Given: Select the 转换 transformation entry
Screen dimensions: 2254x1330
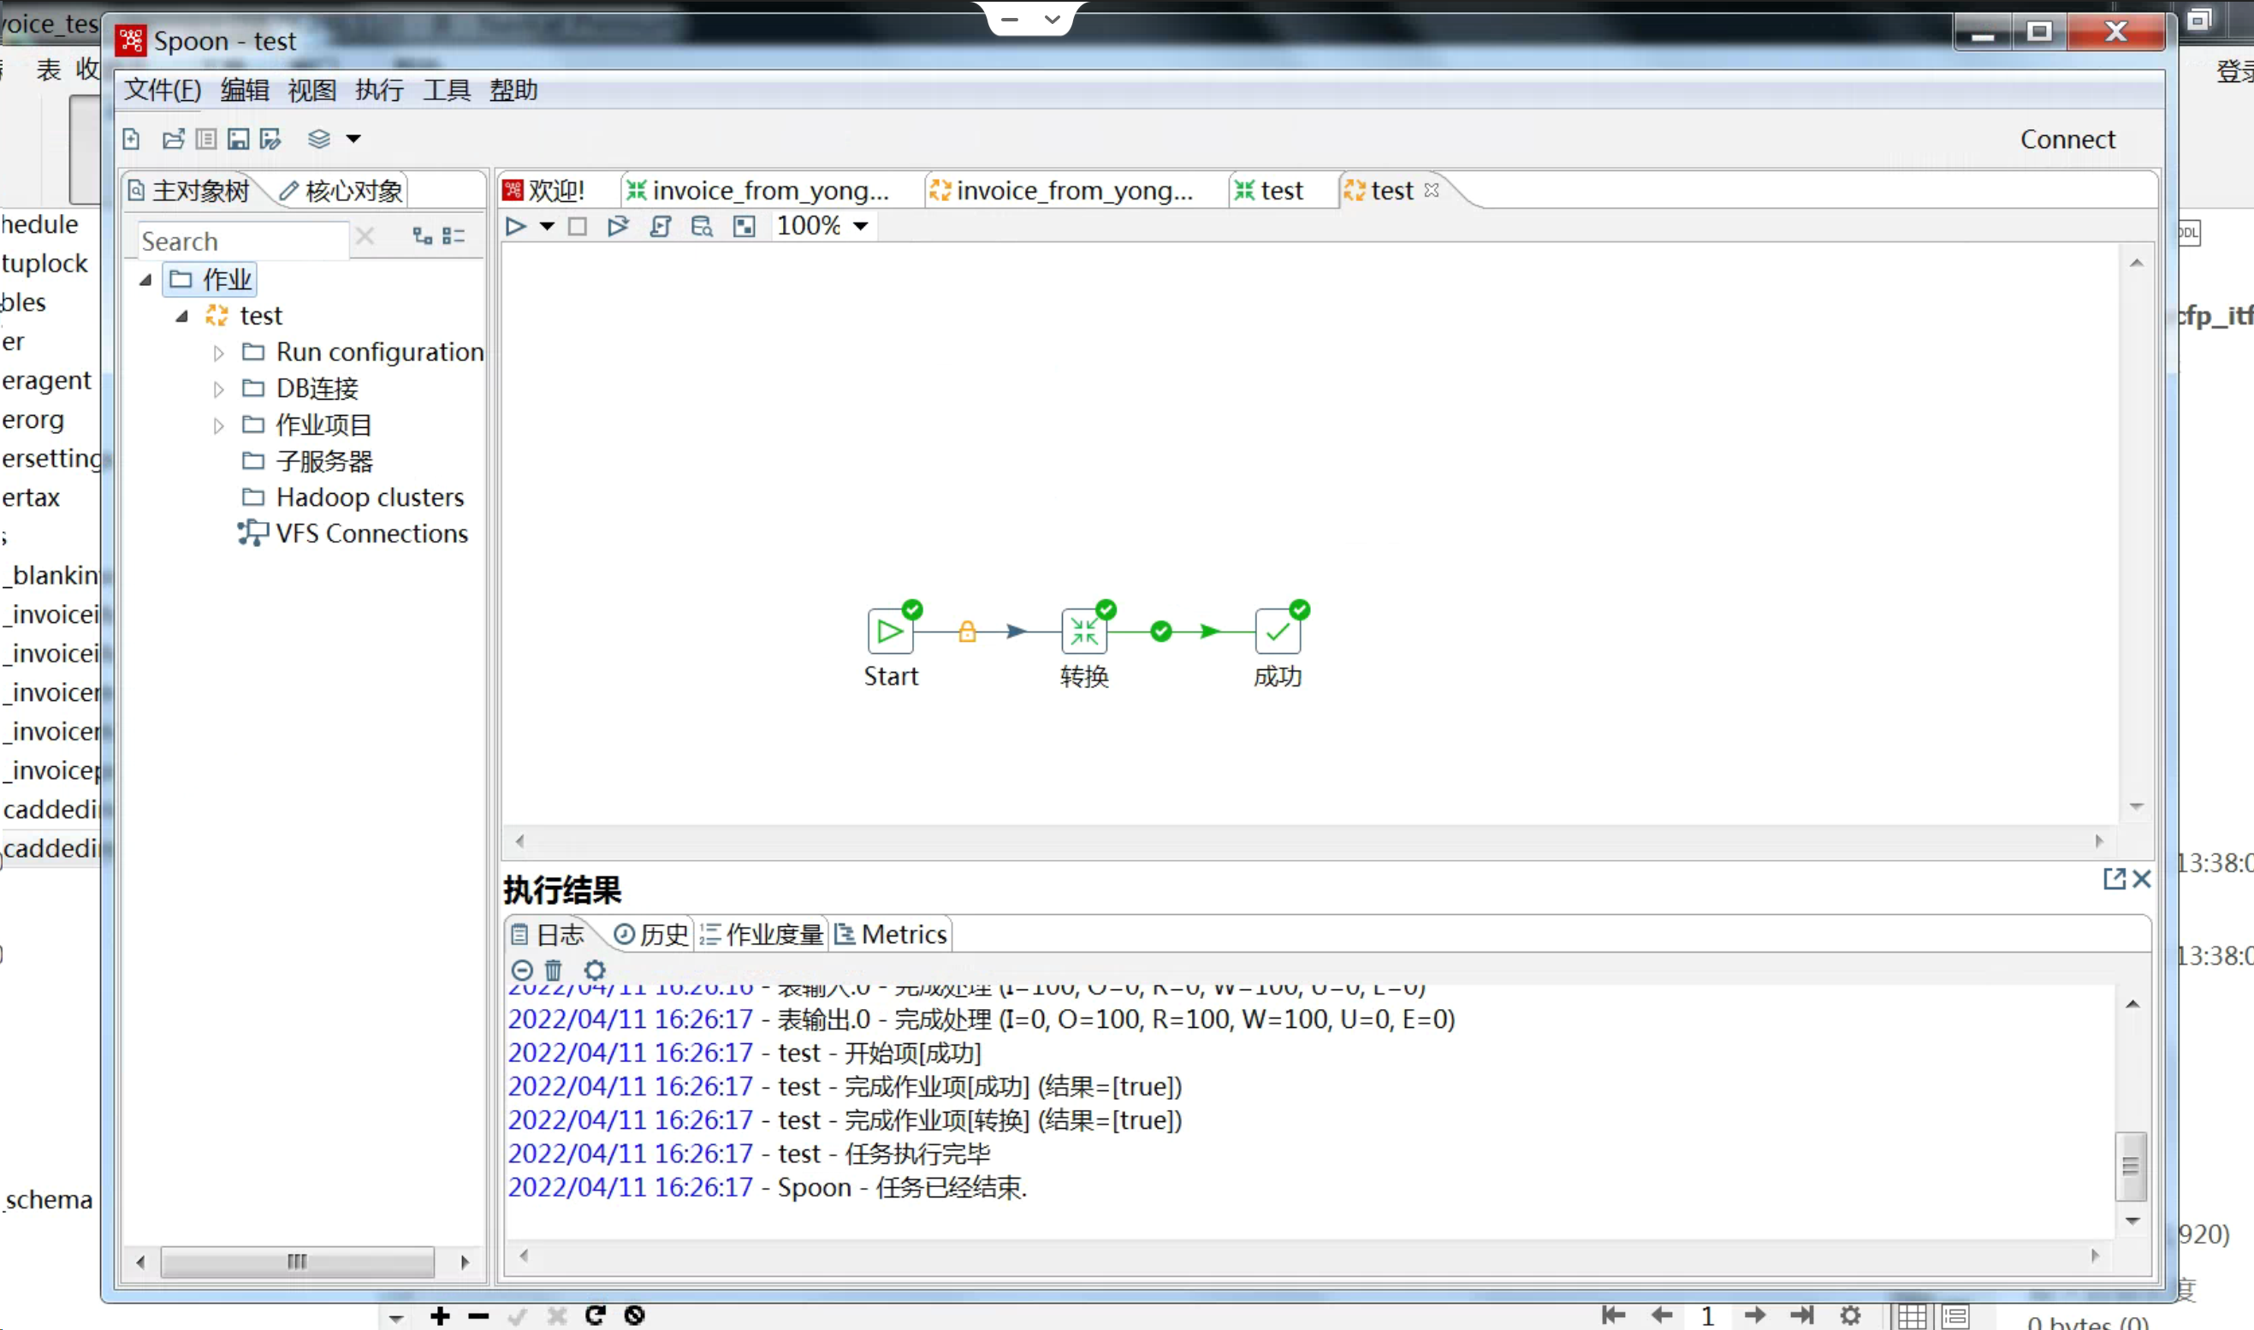Looking at the screenshot, I should (1084, 632).
